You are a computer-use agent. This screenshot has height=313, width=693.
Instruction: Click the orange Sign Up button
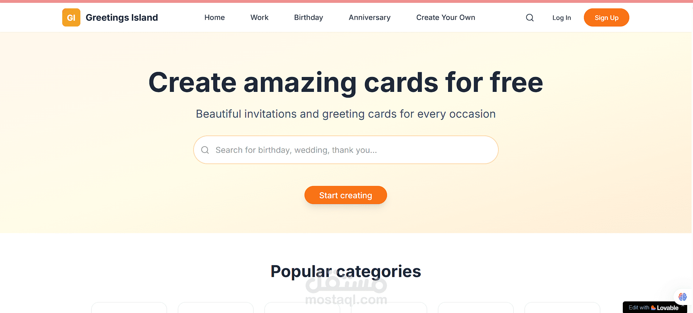tap(606, 17)
